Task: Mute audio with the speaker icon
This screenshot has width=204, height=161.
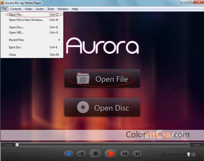Action: point(163,154)
